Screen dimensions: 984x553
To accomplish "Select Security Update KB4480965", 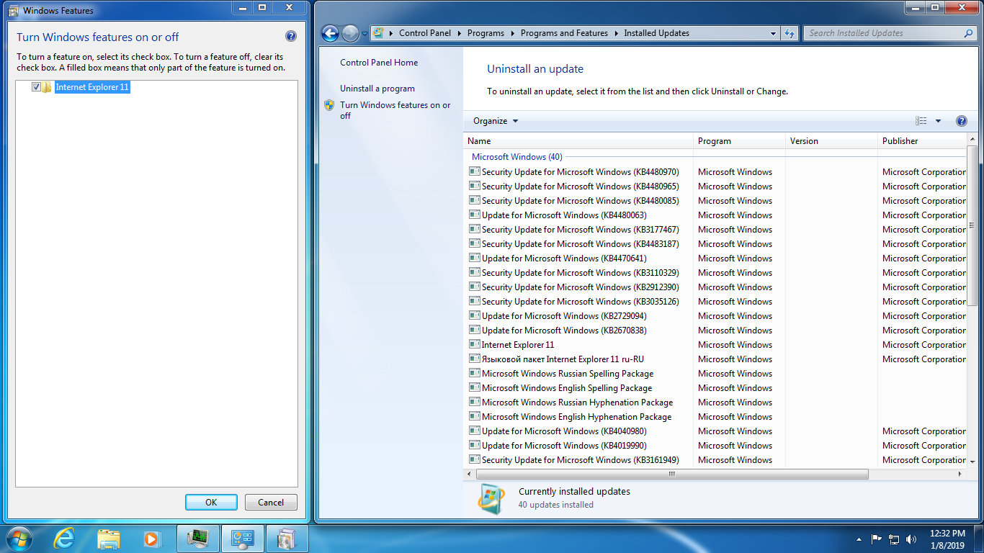I will pyautogui.click(x=580, y=186).
